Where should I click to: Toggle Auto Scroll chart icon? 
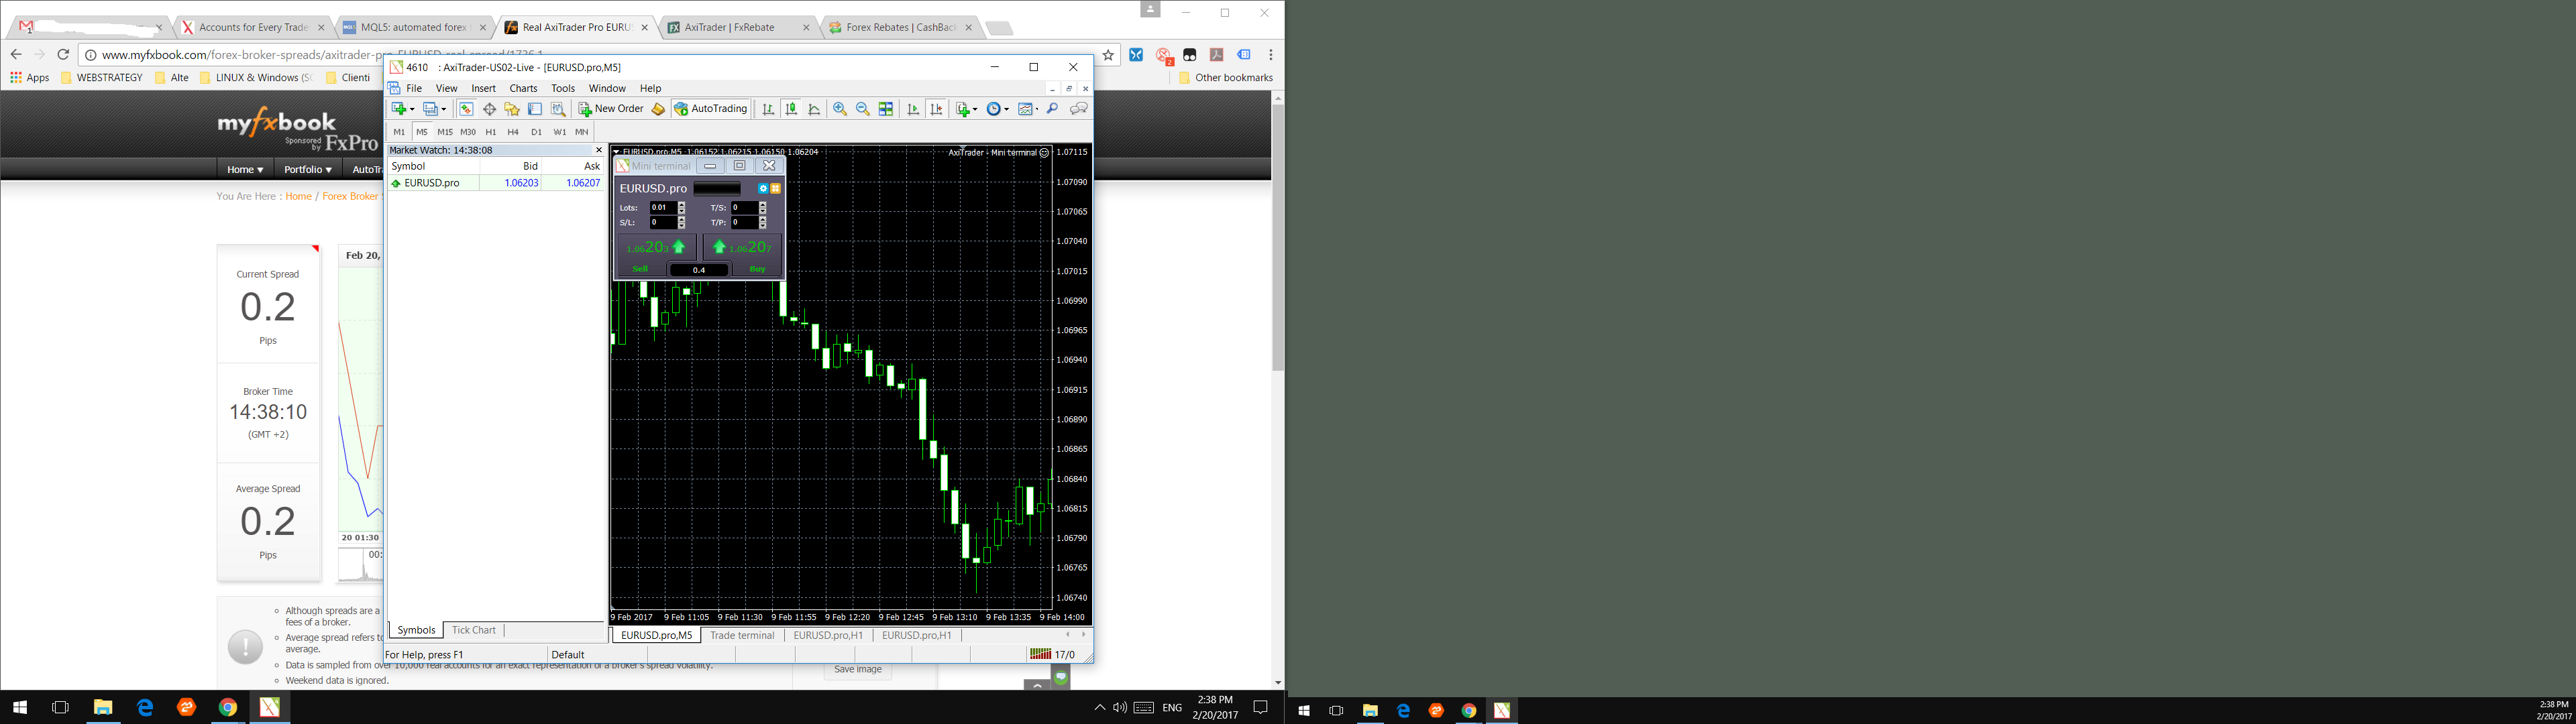913,109
